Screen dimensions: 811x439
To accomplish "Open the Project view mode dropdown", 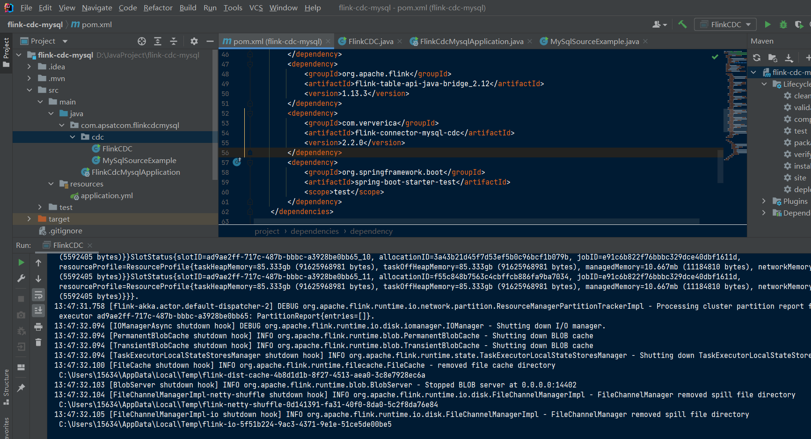I will pos(65,41).
